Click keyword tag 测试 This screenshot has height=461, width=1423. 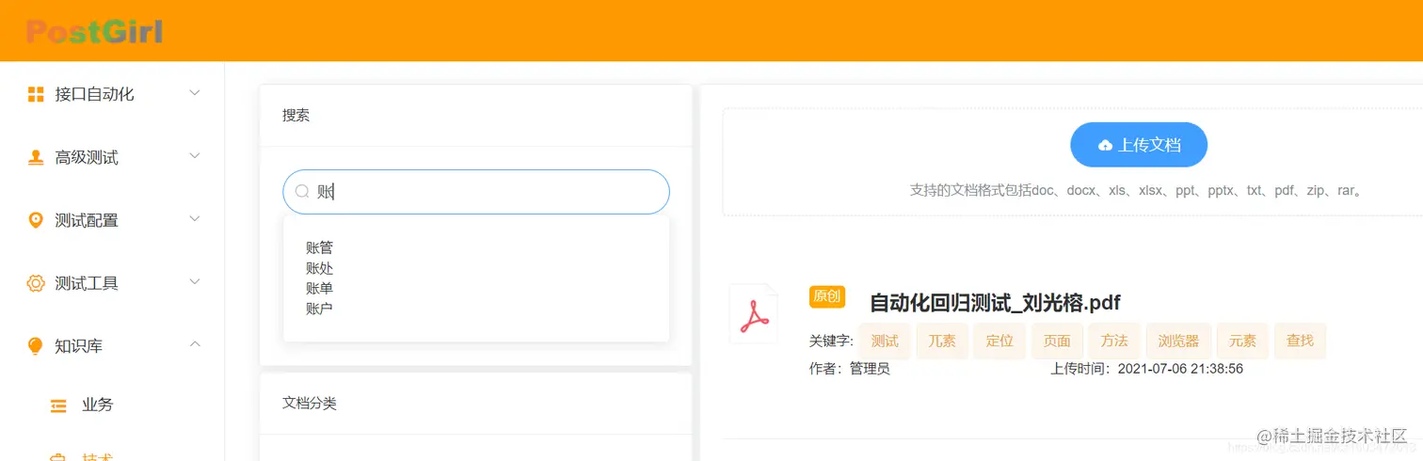(885, 342)
